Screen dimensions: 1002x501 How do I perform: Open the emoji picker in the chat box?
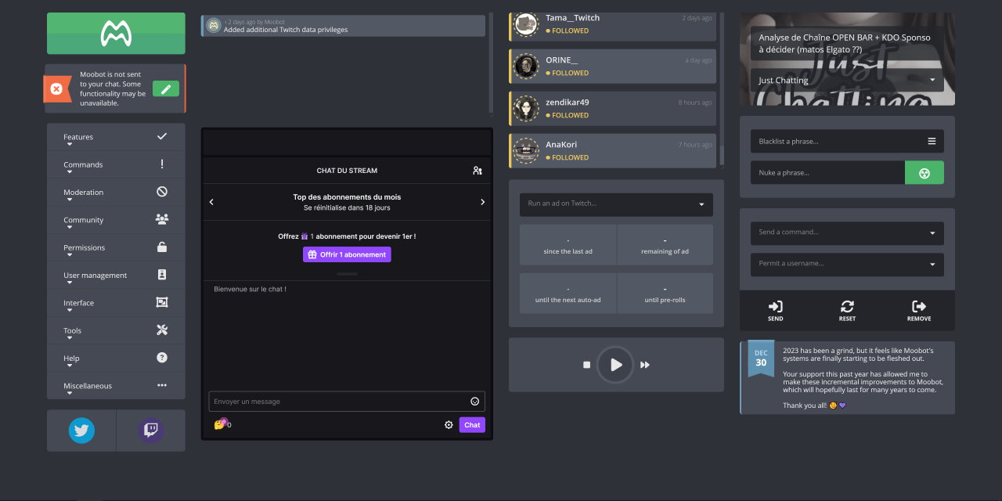pyautogui.click(x=474, y=401)
